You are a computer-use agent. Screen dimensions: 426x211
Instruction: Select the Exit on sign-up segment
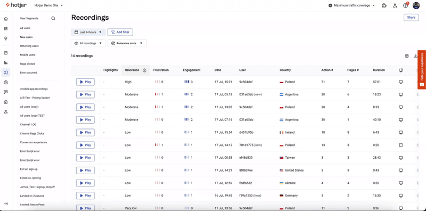click(x=29, y=169)
